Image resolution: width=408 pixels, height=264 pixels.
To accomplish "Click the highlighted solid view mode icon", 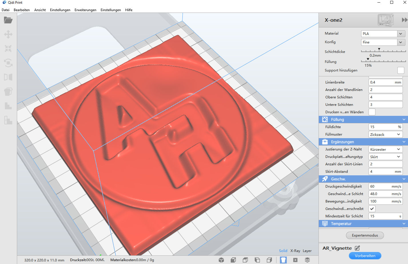I will coord(283,260).
